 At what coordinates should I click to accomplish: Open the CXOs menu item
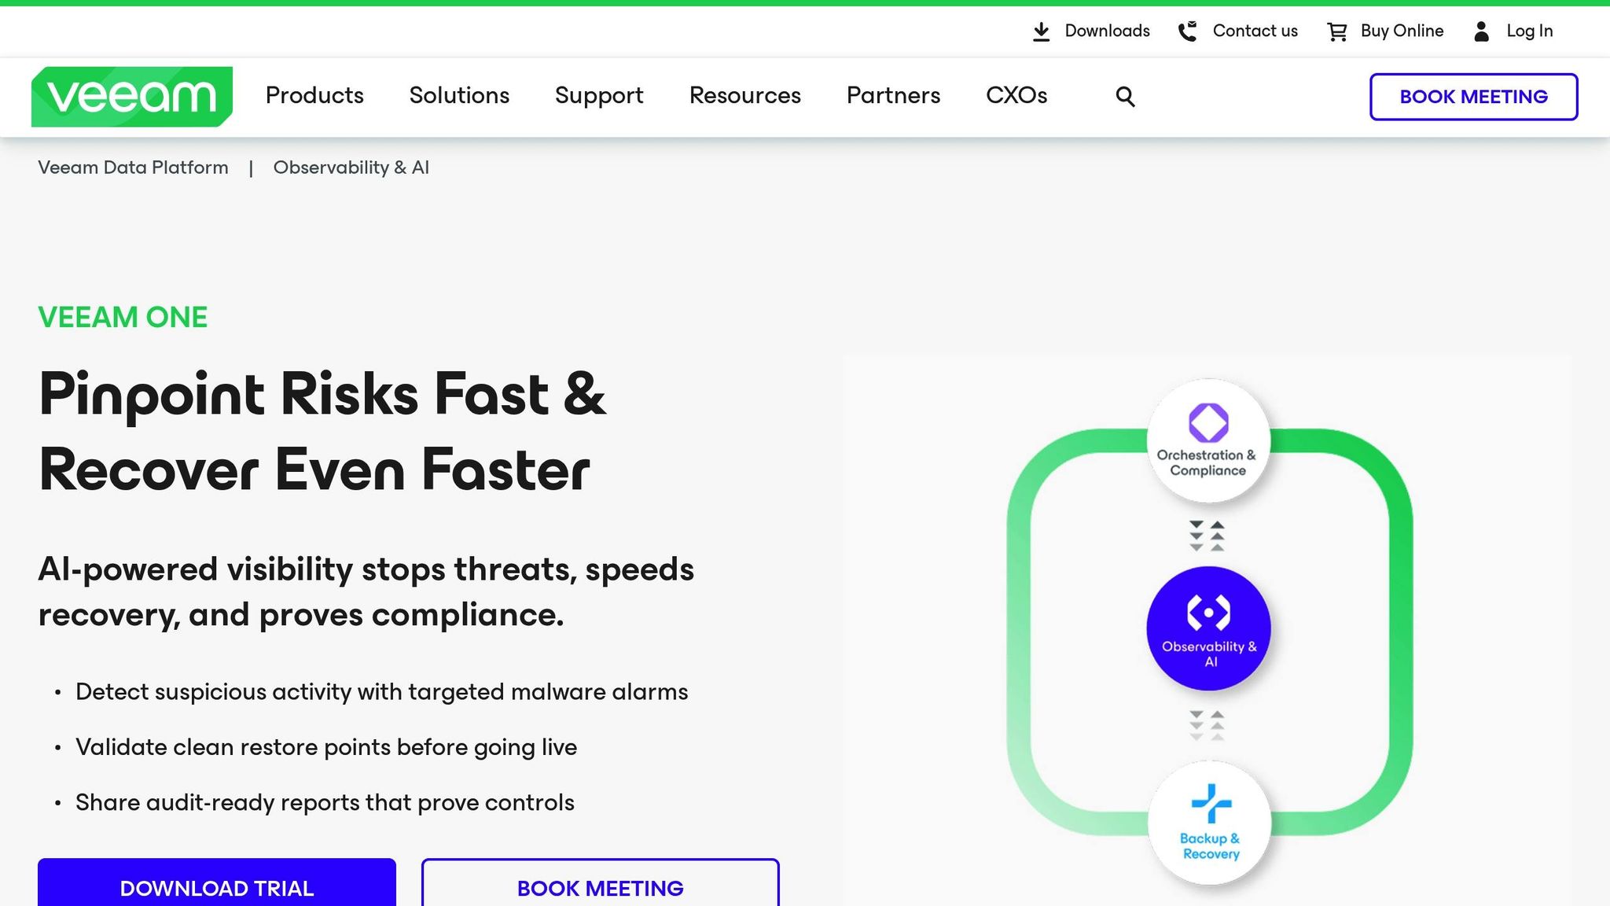[1016, 96]
